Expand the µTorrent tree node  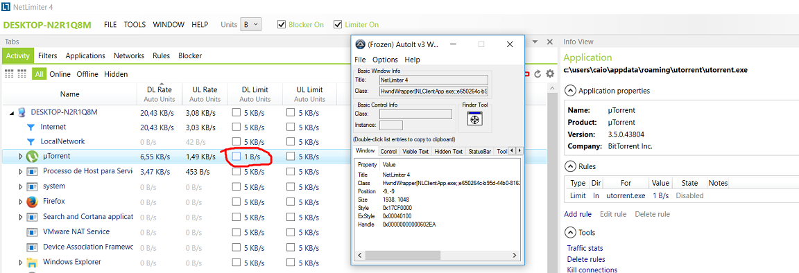21,157
